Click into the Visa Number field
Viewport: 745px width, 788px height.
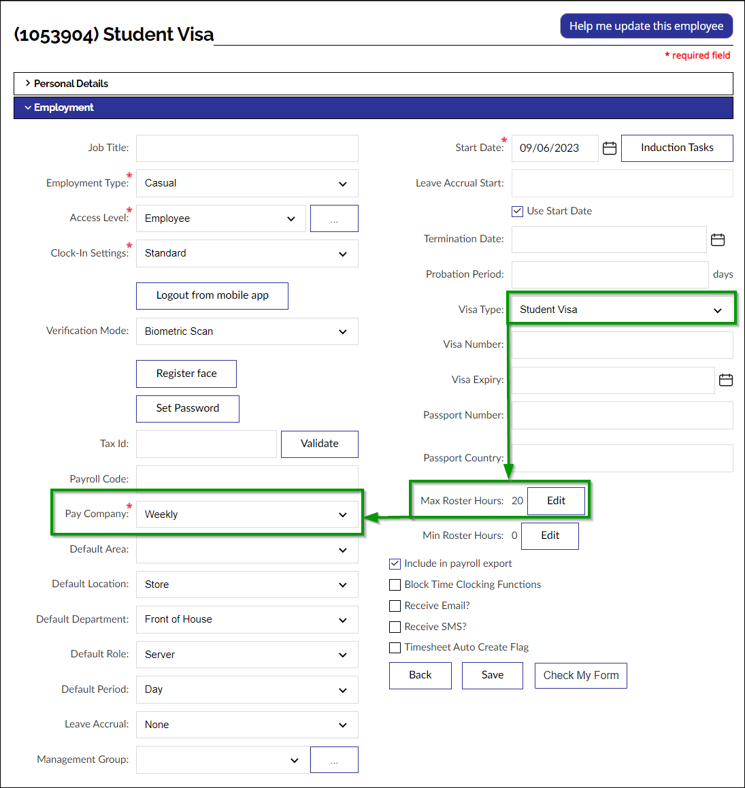coord(622,345)
